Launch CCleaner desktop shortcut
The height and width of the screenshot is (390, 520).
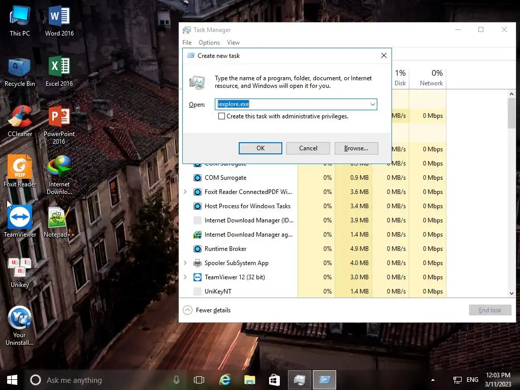pos(20,121)
